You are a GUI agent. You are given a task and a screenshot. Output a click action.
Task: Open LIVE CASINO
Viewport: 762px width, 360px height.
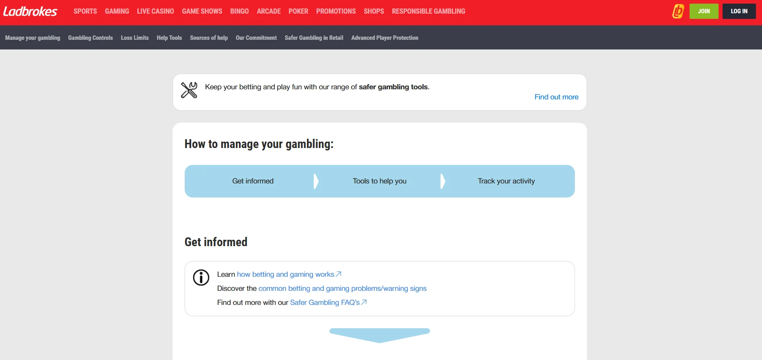coord(155,11)
